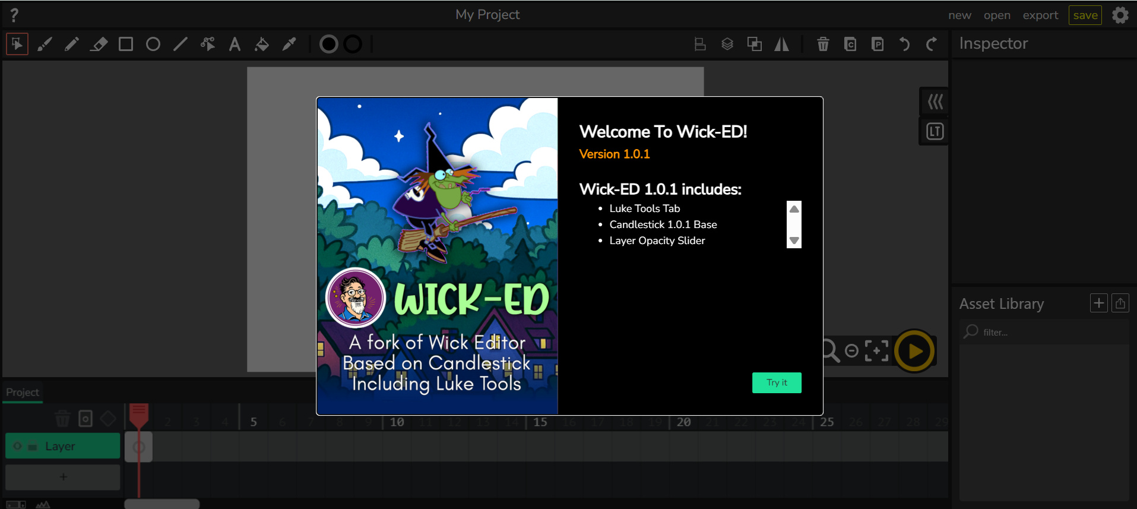The width and height of the screenshot is (1137, 509).
Task: Select the Text tool
Action: coord(235,45)
